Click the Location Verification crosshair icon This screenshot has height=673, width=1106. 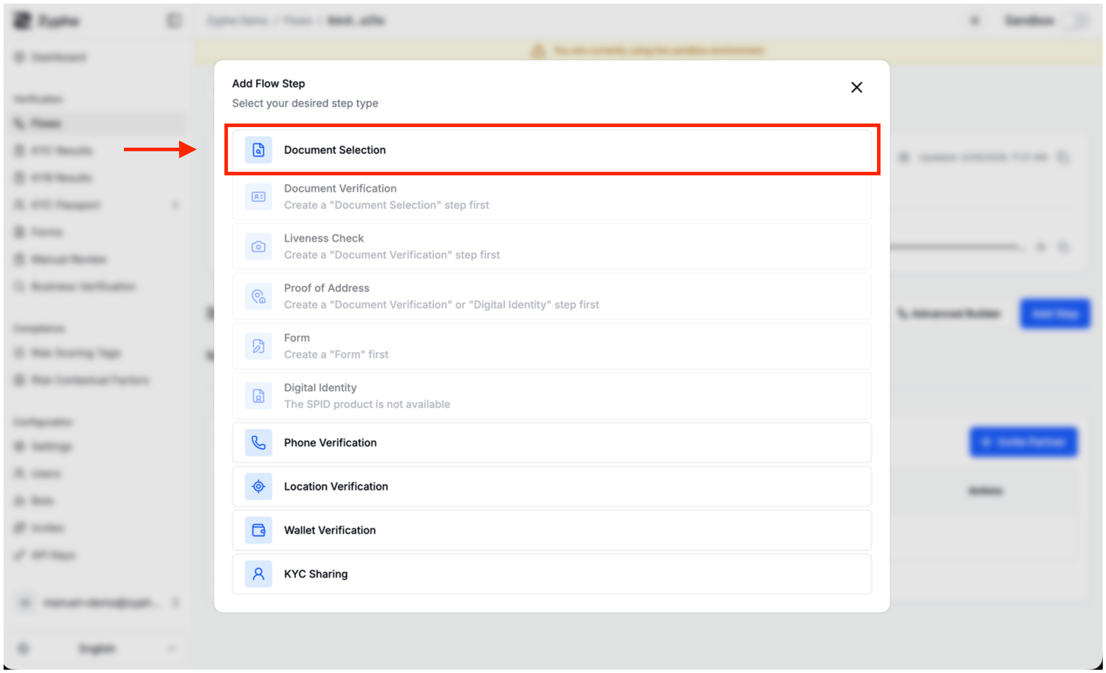point(258,486)
